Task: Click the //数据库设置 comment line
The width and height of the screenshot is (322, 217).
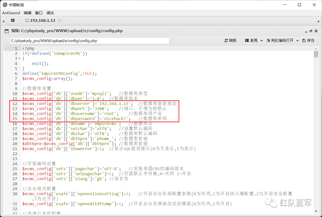Action: click(x=37, y=89)
